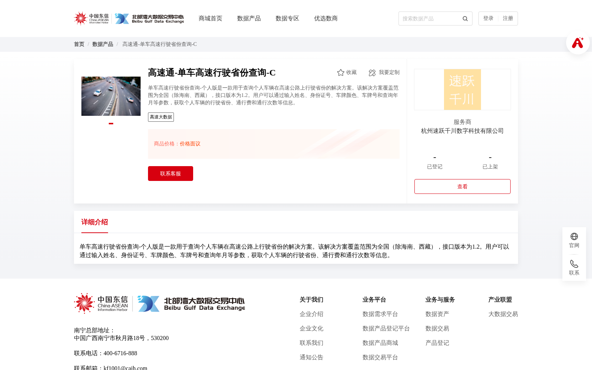Viewport: 592px width, 370px height.
Task: Switch to the 详细介绍 tab
Action: click(x=95, y=222)
